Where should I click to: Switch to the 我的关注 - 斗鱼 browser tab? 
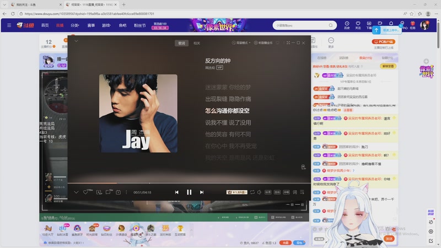point(35,4)
